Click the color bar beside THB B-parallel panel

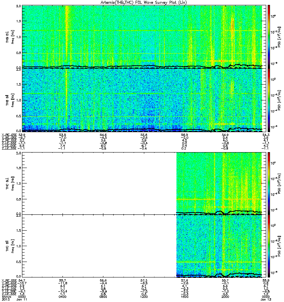(x=269, y=100)
